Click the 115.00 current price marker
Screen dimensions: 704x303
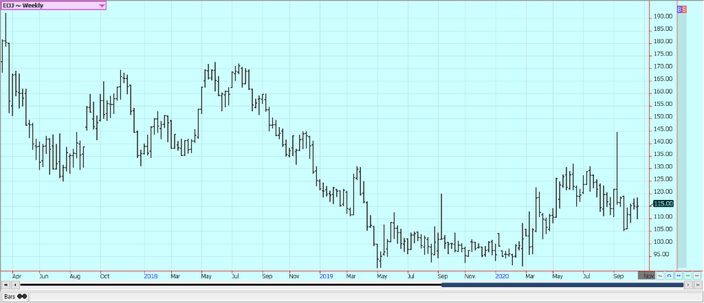pyautogui.click(x=663, y=203)
